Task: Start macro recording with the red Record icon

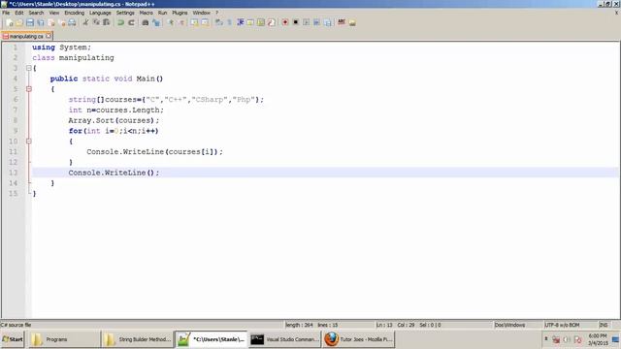Action: pos(284,22)
